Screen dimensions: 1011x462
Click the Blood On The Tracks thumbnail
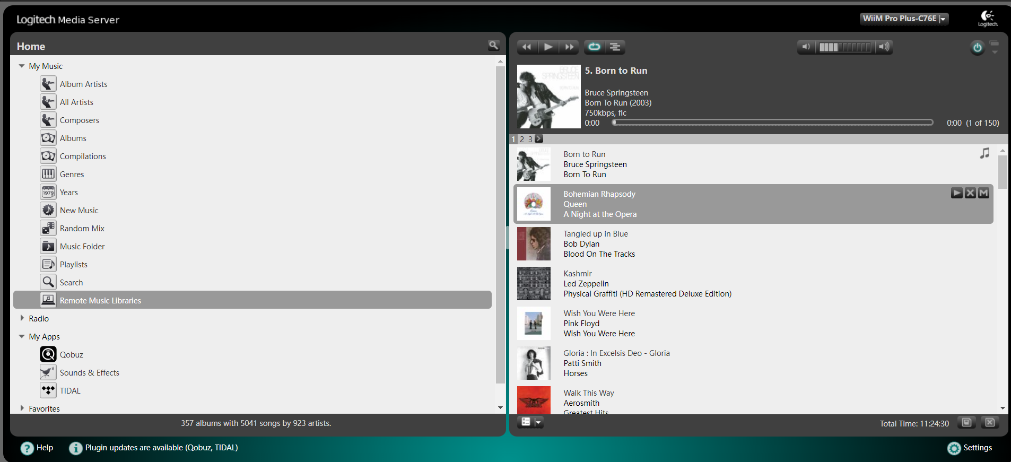click(x=534, y=244)
